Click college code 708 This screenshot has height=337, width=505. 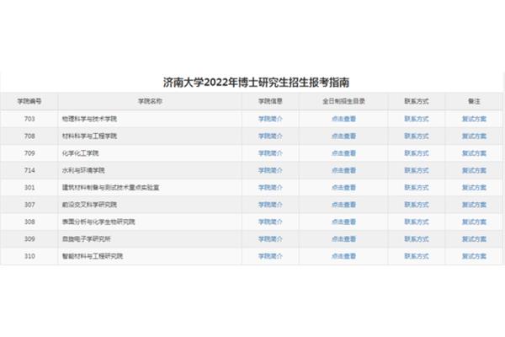tap(29, 136)
